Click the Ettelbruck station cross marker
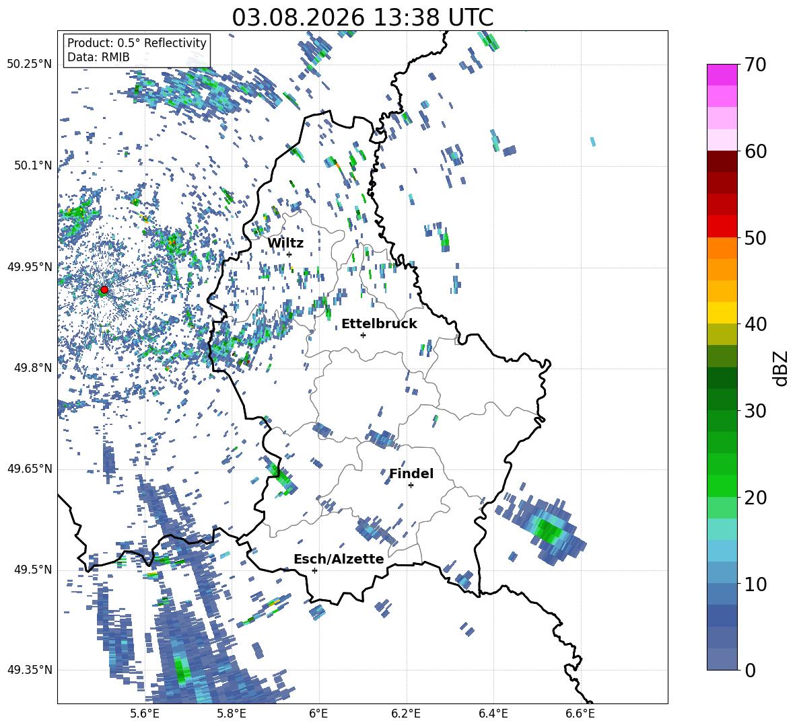 pyautogui.click(x=363, y=335)
